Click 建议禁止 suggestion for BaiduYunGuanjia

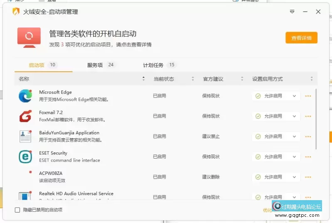tap(211, 137)
